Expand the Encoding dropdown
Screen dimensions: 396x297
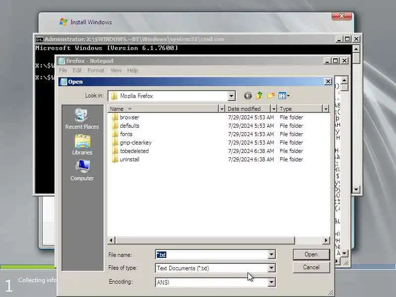pyautogui.click(x=271, y=282)
